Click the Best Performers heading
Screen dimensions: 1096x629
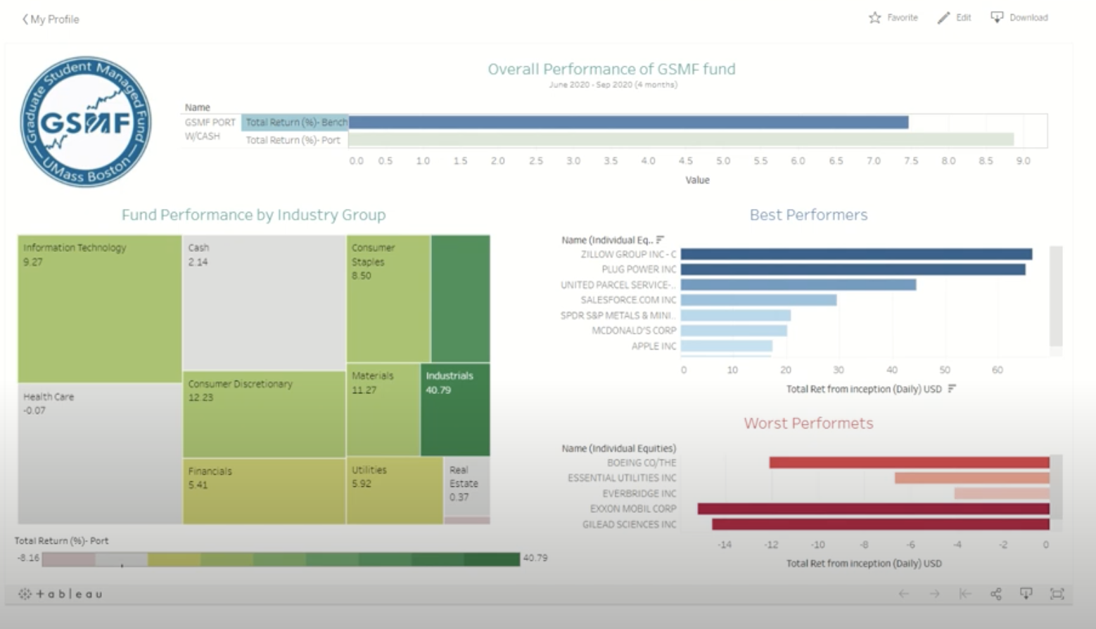[x=808, y=215]
